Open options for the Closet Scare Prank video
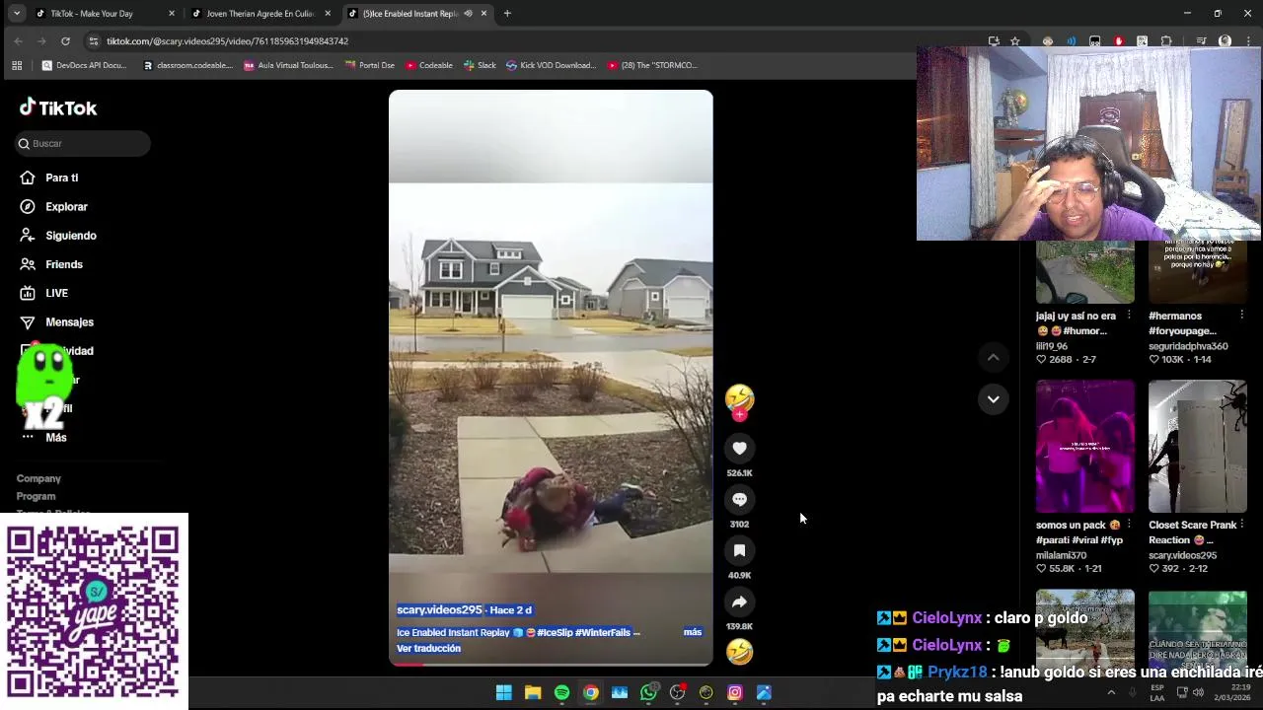Viewport: 1263px width, 710px height. tap(1241, 525)
